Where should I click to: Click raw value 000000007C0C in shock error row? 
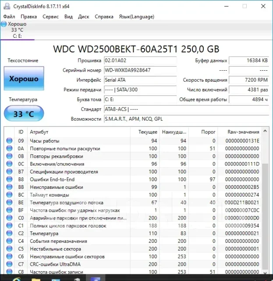[242, 210]
